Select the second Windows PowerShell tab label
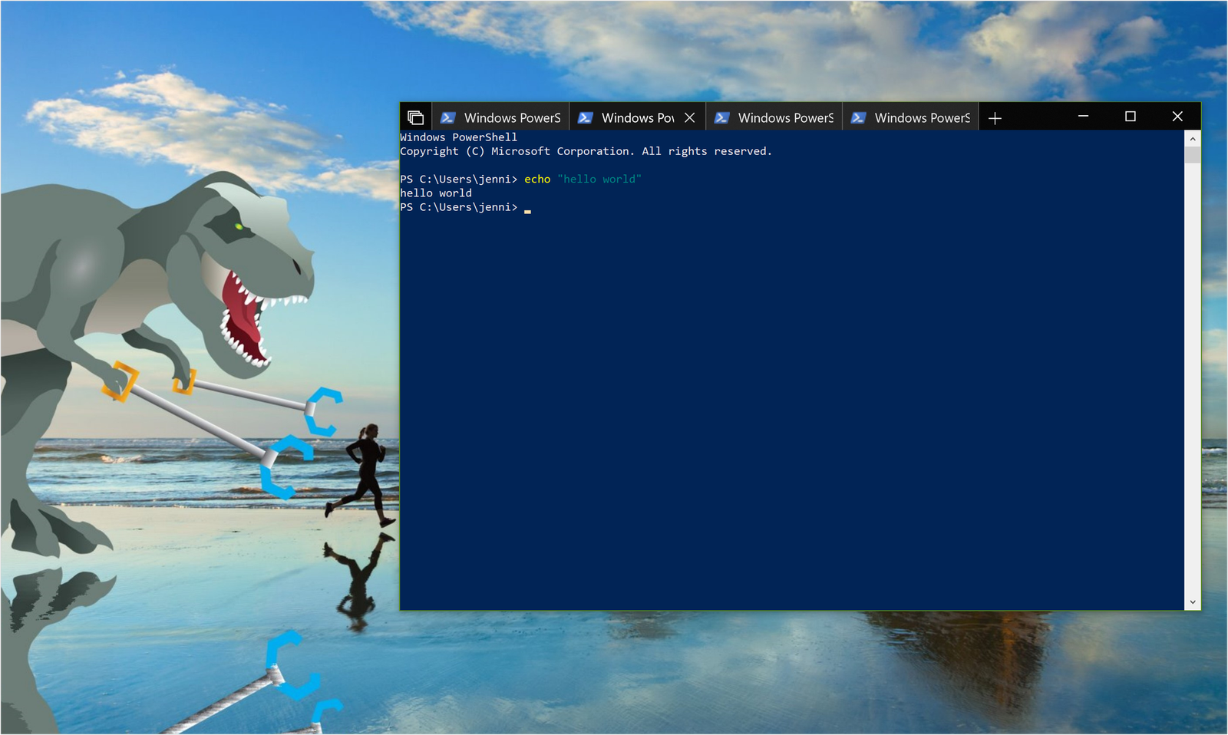Image resolution: width=1228 pixels, height=735 pixels. (637, 117)
